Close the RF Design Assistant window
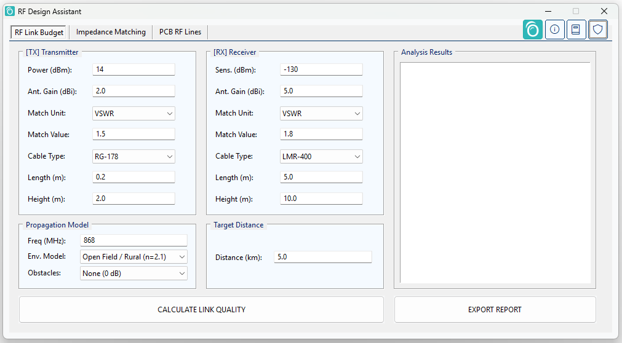This screenshot has height=343, width=622. (604, 11)
